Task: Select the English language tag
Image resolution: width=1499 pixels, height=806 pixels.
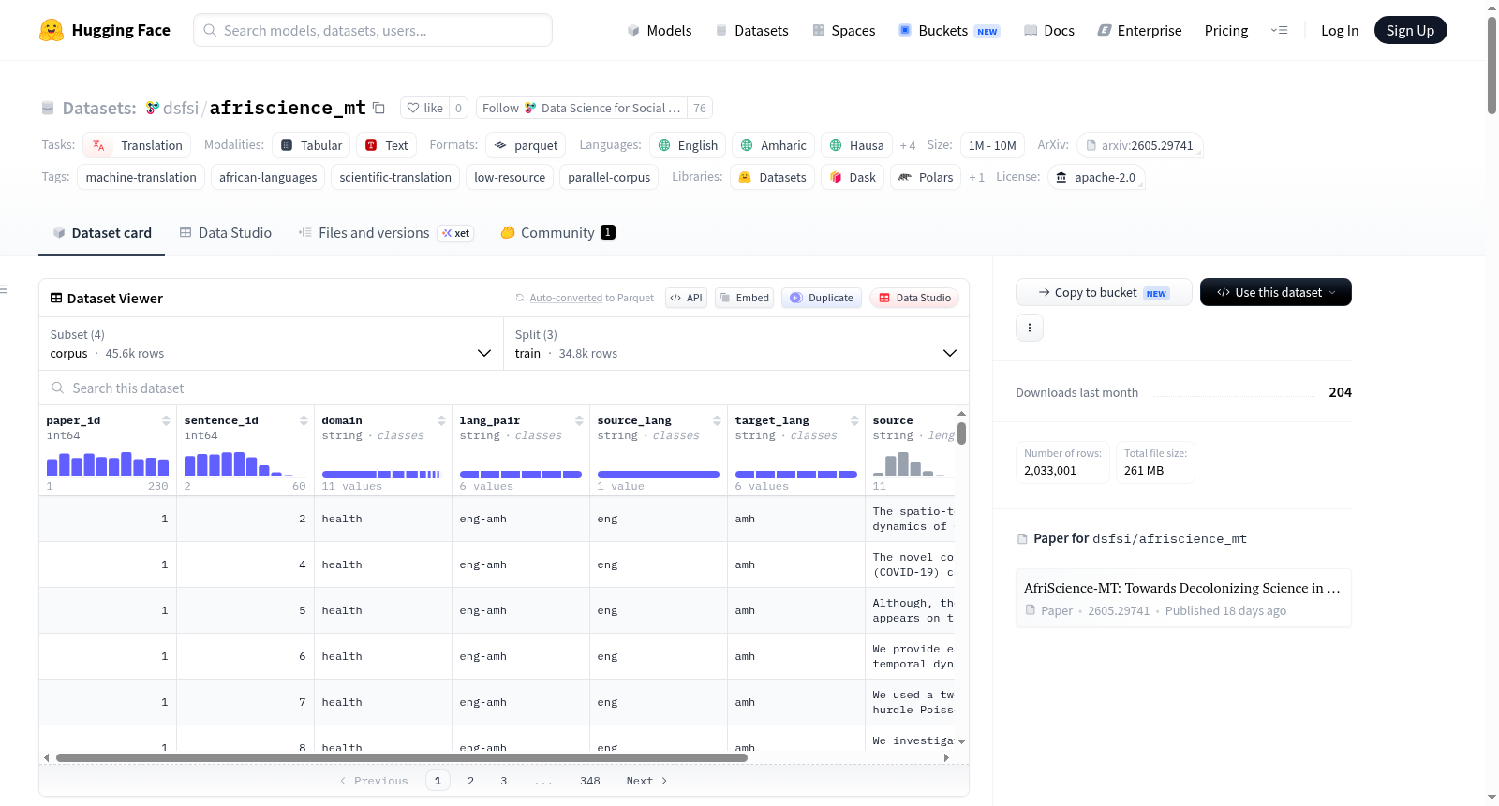Action: pos(688,145)
